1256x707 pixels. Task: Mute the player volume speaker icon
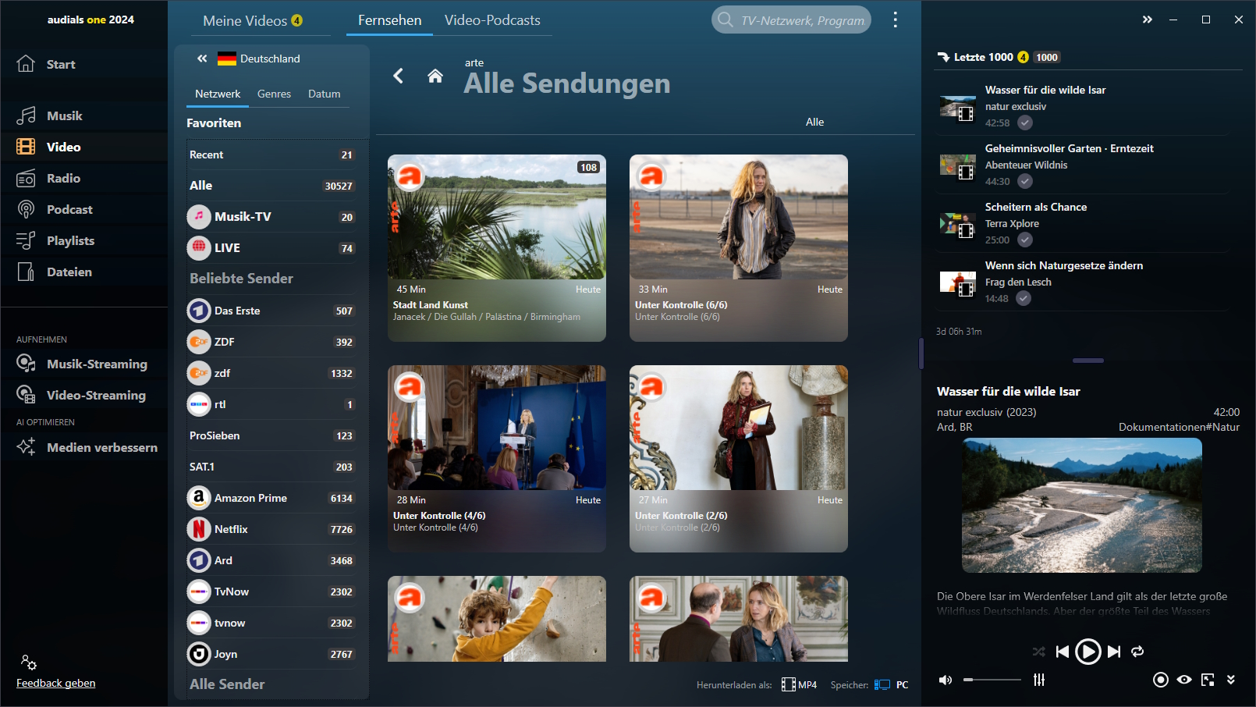pyautogui.click(x=946, y=680)
